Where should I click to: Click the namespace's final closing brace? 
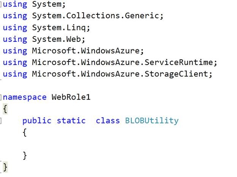pos(5,167)
